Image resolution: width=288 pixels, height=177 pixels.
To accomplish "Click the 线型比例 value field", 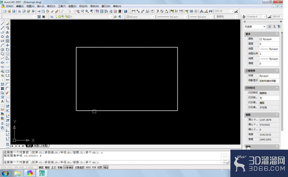I will point(269,54).
